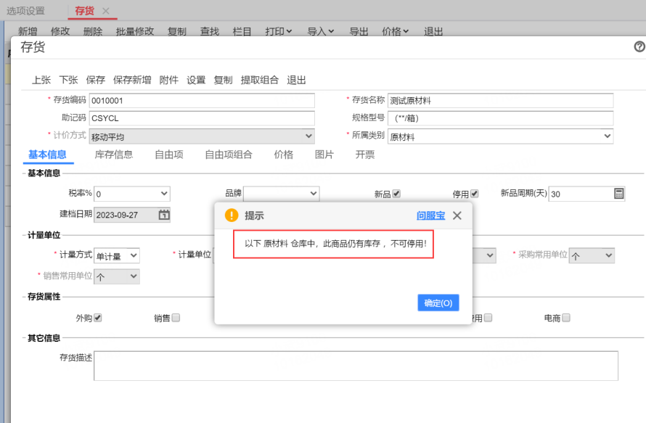Click 退出 in the form toolbar

click(296, 80)
